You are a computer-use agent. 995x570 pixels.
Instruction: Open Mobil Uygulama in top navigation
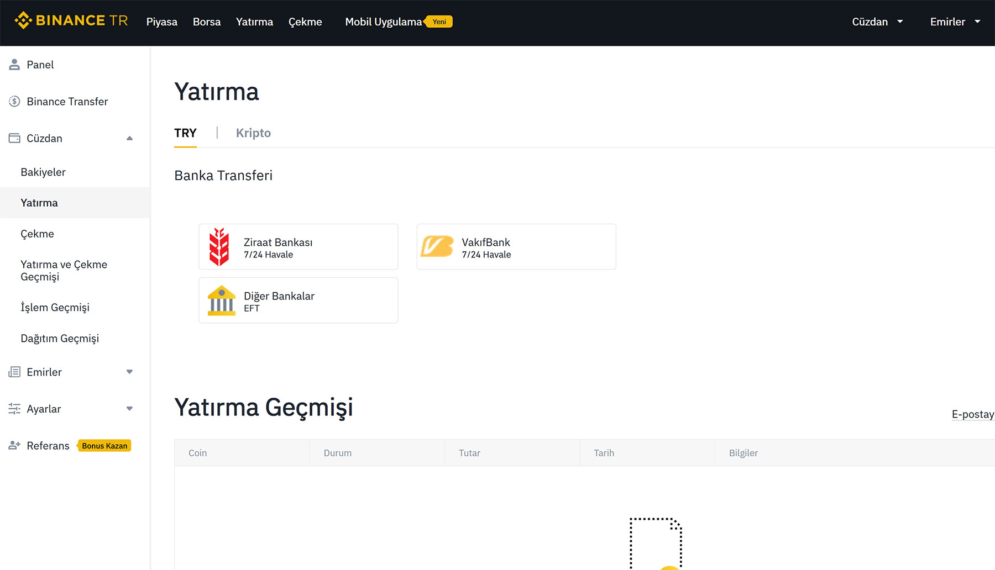pos(383,22)
